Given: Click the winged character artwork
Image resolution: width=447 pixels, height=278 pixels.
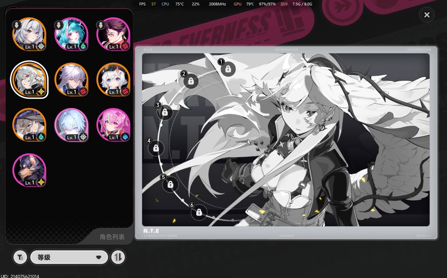Looking at the screenshot, I should pyautogui.click(x=286, y=140).
